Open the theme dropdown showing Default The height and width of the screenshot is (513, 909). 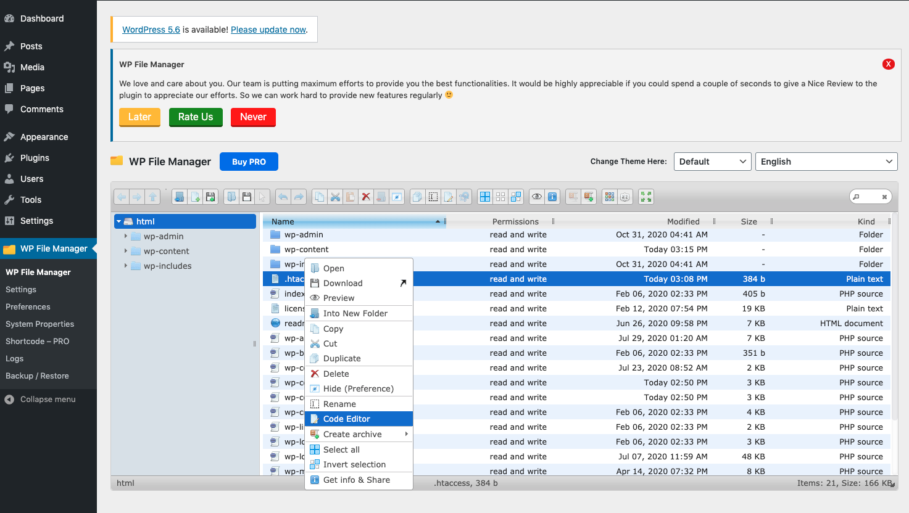tap(713, 162)
